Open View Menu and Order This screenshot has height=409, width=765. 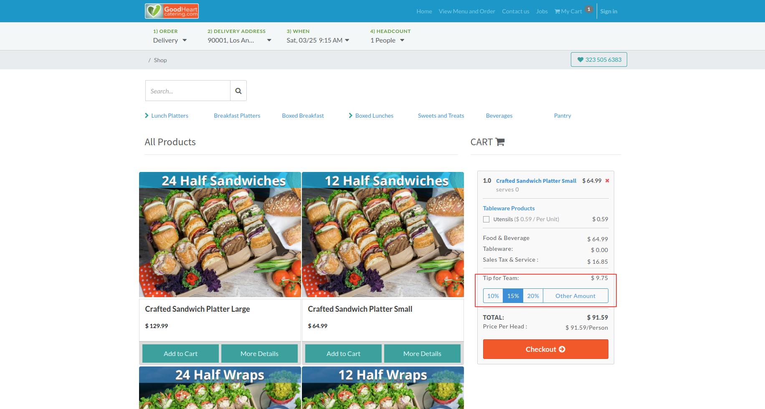(467, 11)
